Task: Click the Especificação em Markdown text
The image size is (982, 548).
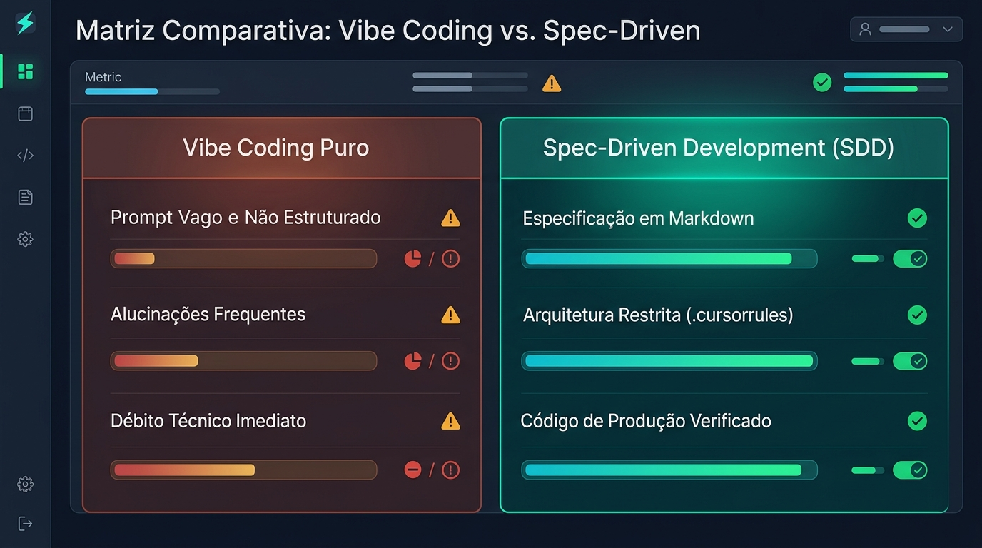Action: tap(638, 218)
